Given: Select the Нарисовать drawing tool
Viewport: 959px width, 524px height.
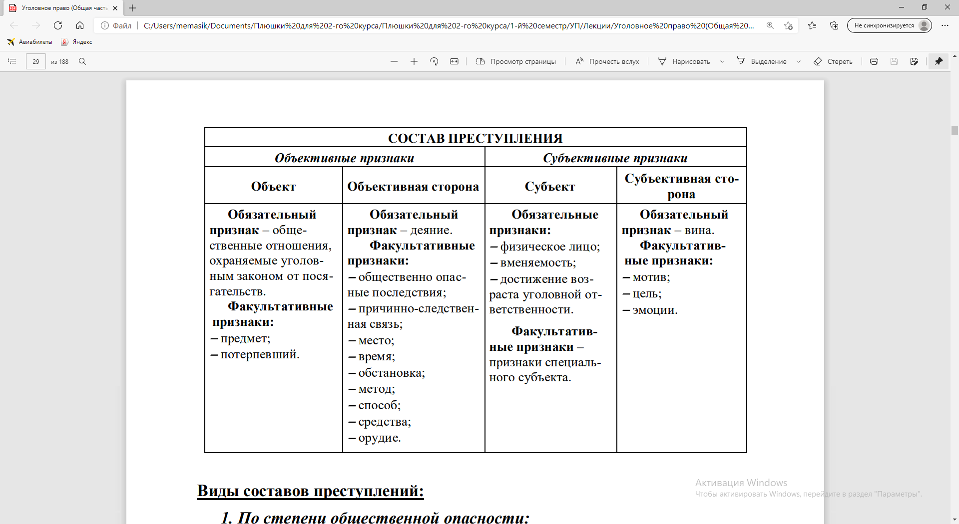Looking at the screenshot, I should coord(684,61).
